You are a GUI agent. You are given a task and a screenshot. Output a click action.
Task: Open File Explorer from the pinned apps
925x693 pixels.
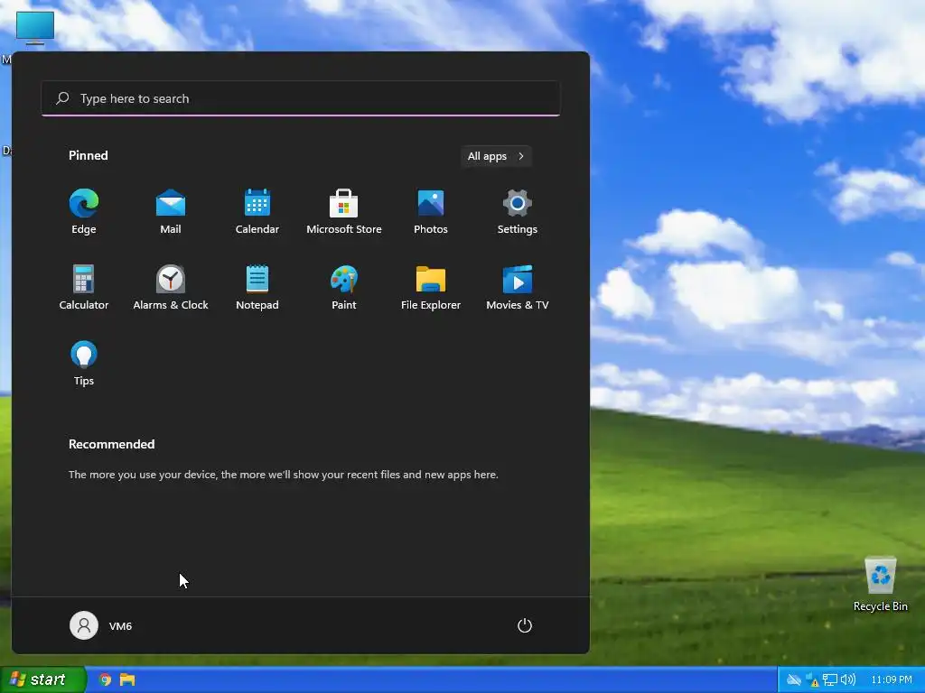click(431, 288)
